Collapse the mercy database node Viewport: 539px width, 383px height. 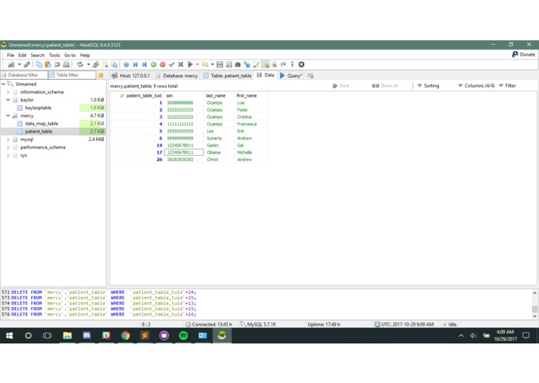9,116
